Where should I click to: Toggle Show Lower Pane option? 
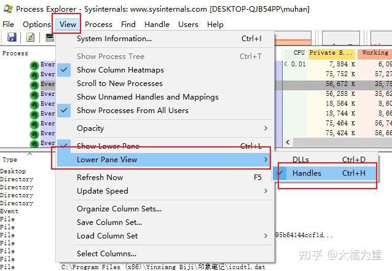(x=165, y=146)
